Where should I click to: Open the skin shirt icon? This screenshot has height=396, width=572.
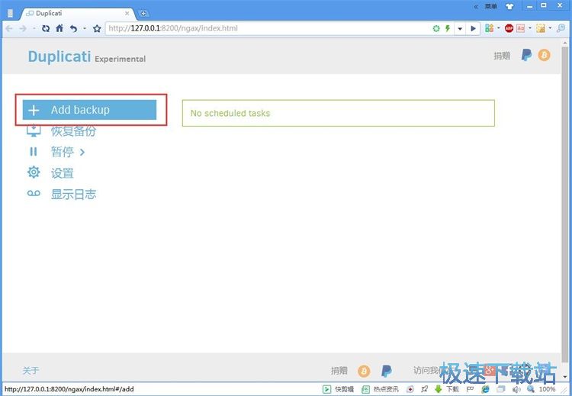coord(509,6)
